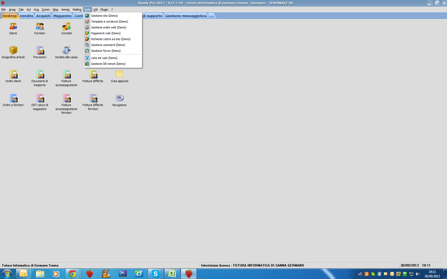Switch to Gestione messaggistica tab
The image size is (447, 279).
pos(186,16)
